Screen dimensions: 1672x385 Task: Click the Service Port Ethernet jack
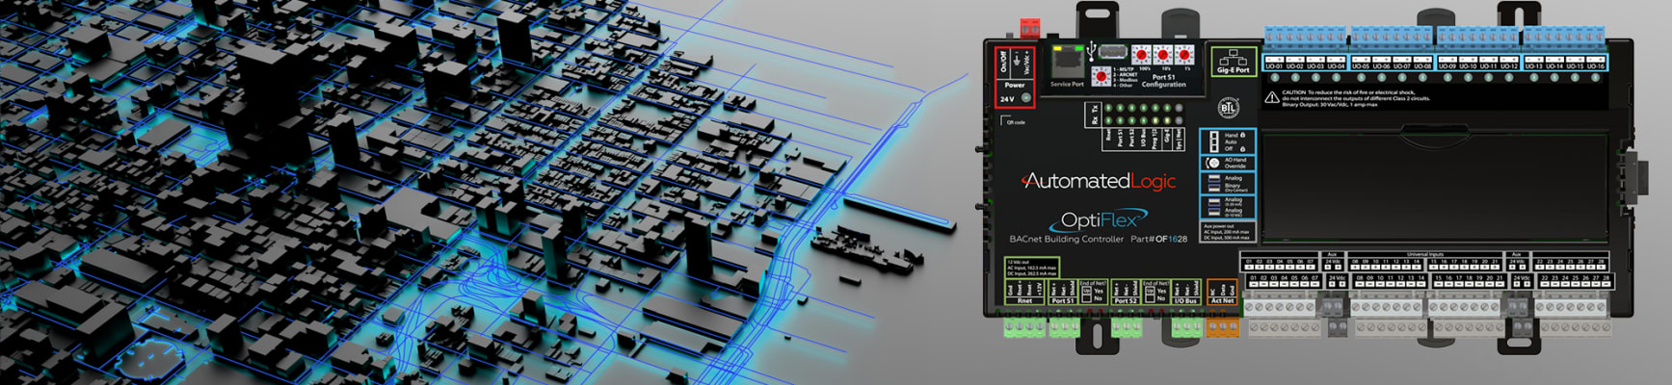(x=1068, y=62)
